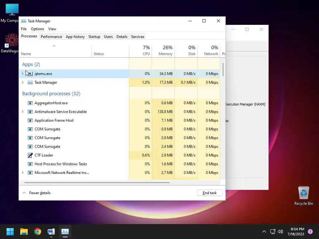319x239 pixels.
Task: Sort by the Disk column header
Action: click(186, 51)
